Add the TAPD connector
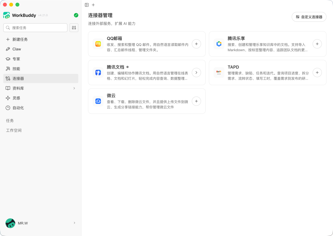Image resolution: width=333 pixels, height=236 pixels. [x=317, y=73]
